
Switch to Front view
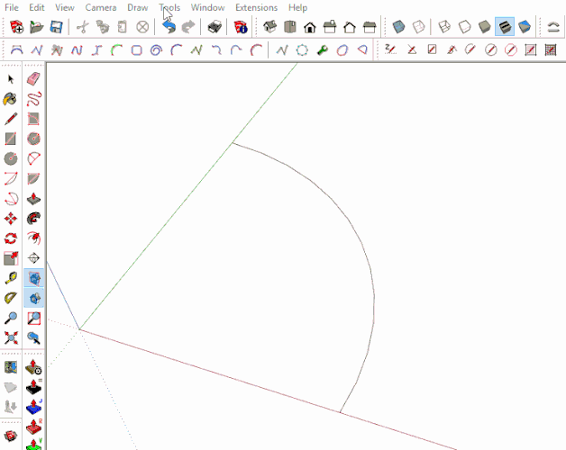tap(310, 27)
